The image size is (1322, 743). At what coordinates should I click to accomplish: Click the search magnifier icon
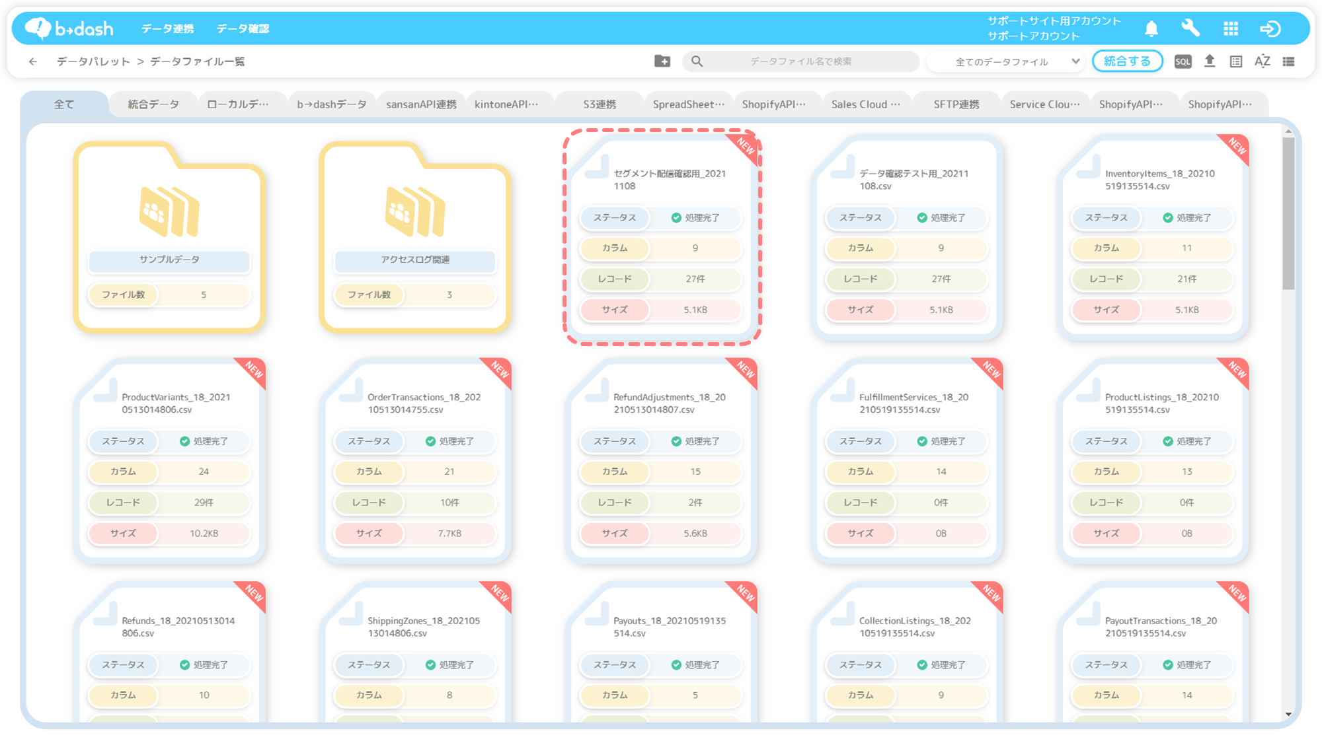tap(697, 61)
